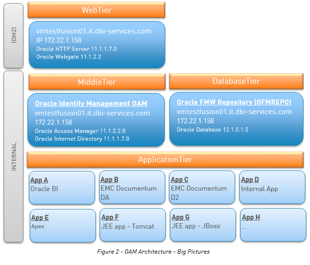This screenshot has width=310, height=265.
Task: Click the 'JEE app - Tomcat' text
Action: [x=128, y=227]
